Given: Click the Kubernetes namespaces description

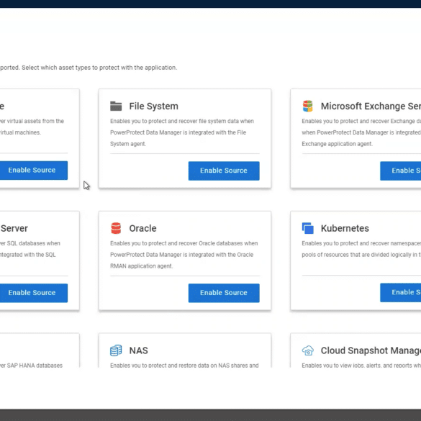Looking at the screenshot, I should click(361, 249).
